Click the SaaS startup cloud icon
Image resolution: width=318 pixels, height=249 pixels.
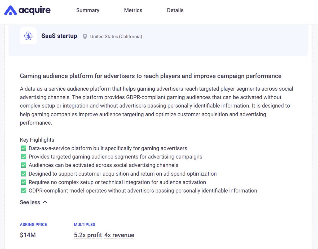tap(28, 36)
